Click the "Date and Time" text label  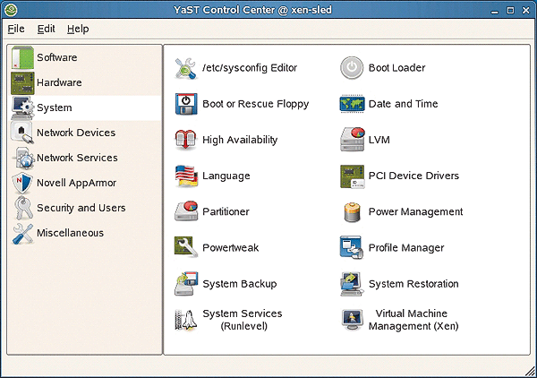pyautogui.click(x=403, y=104)
